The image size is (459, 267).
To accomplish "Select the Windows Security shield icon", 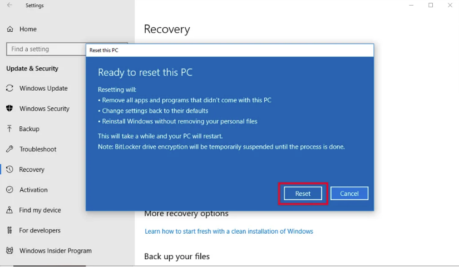I will [x=9, y=108].
